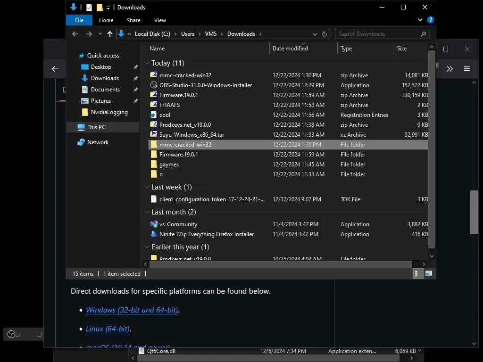Click VM5 in the address breadcrumb
This screenshot has height=362, width=483.
pos(211,34)
